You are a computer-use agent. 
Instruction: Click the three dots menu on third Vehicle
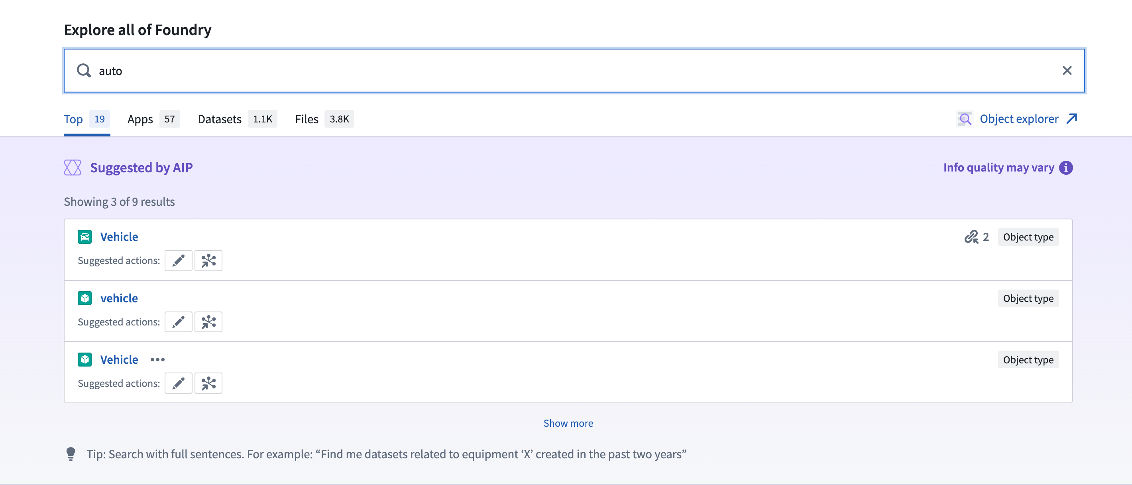pyautogui.click(x=157, y=359)
